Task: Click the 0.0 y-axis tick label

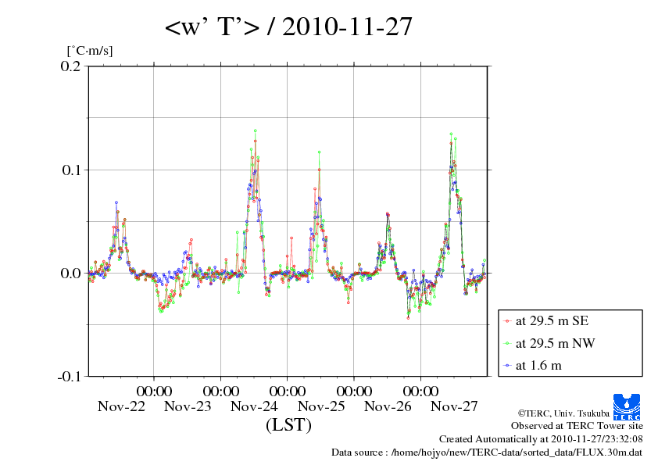Action: 70,274
